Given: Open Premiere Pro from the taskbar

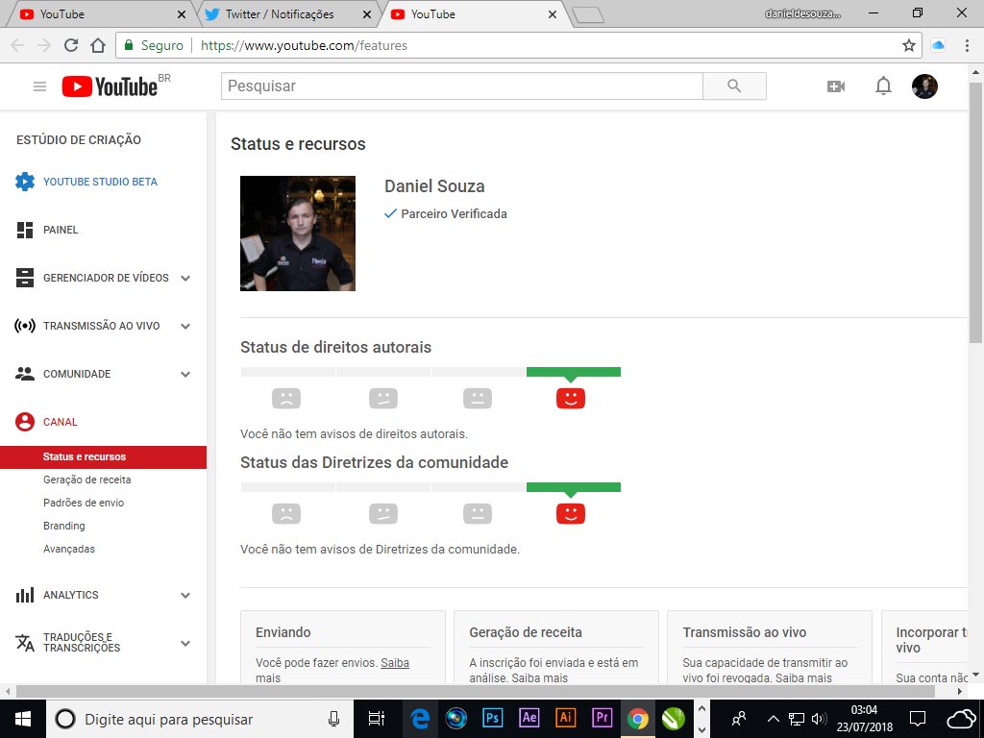Looking at the screenshot, I should [x=602, y=718].
